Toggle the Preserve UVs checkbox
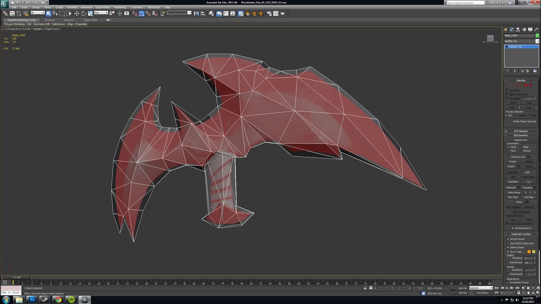The image size is (541, 304). [x=509, y=157]
